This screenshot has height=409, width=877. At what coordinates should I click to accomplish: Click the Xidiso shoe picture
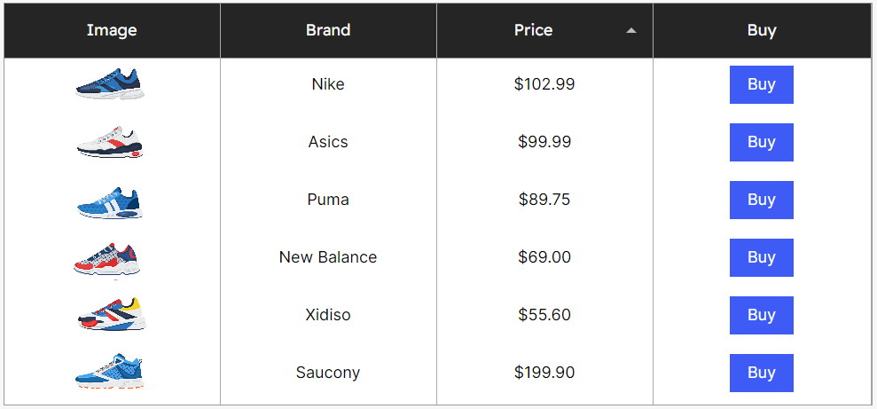[112, 314]
